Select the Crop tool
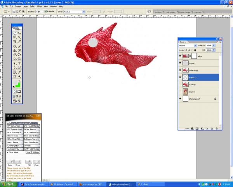 [x=15, y=41]
